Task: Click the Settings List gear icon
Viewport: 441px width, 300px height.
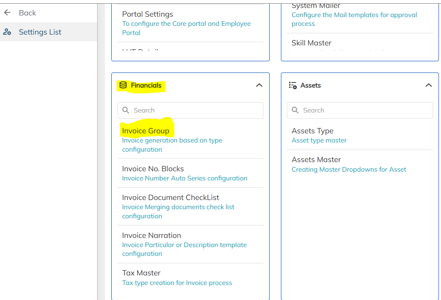Action: coord(7,32)
